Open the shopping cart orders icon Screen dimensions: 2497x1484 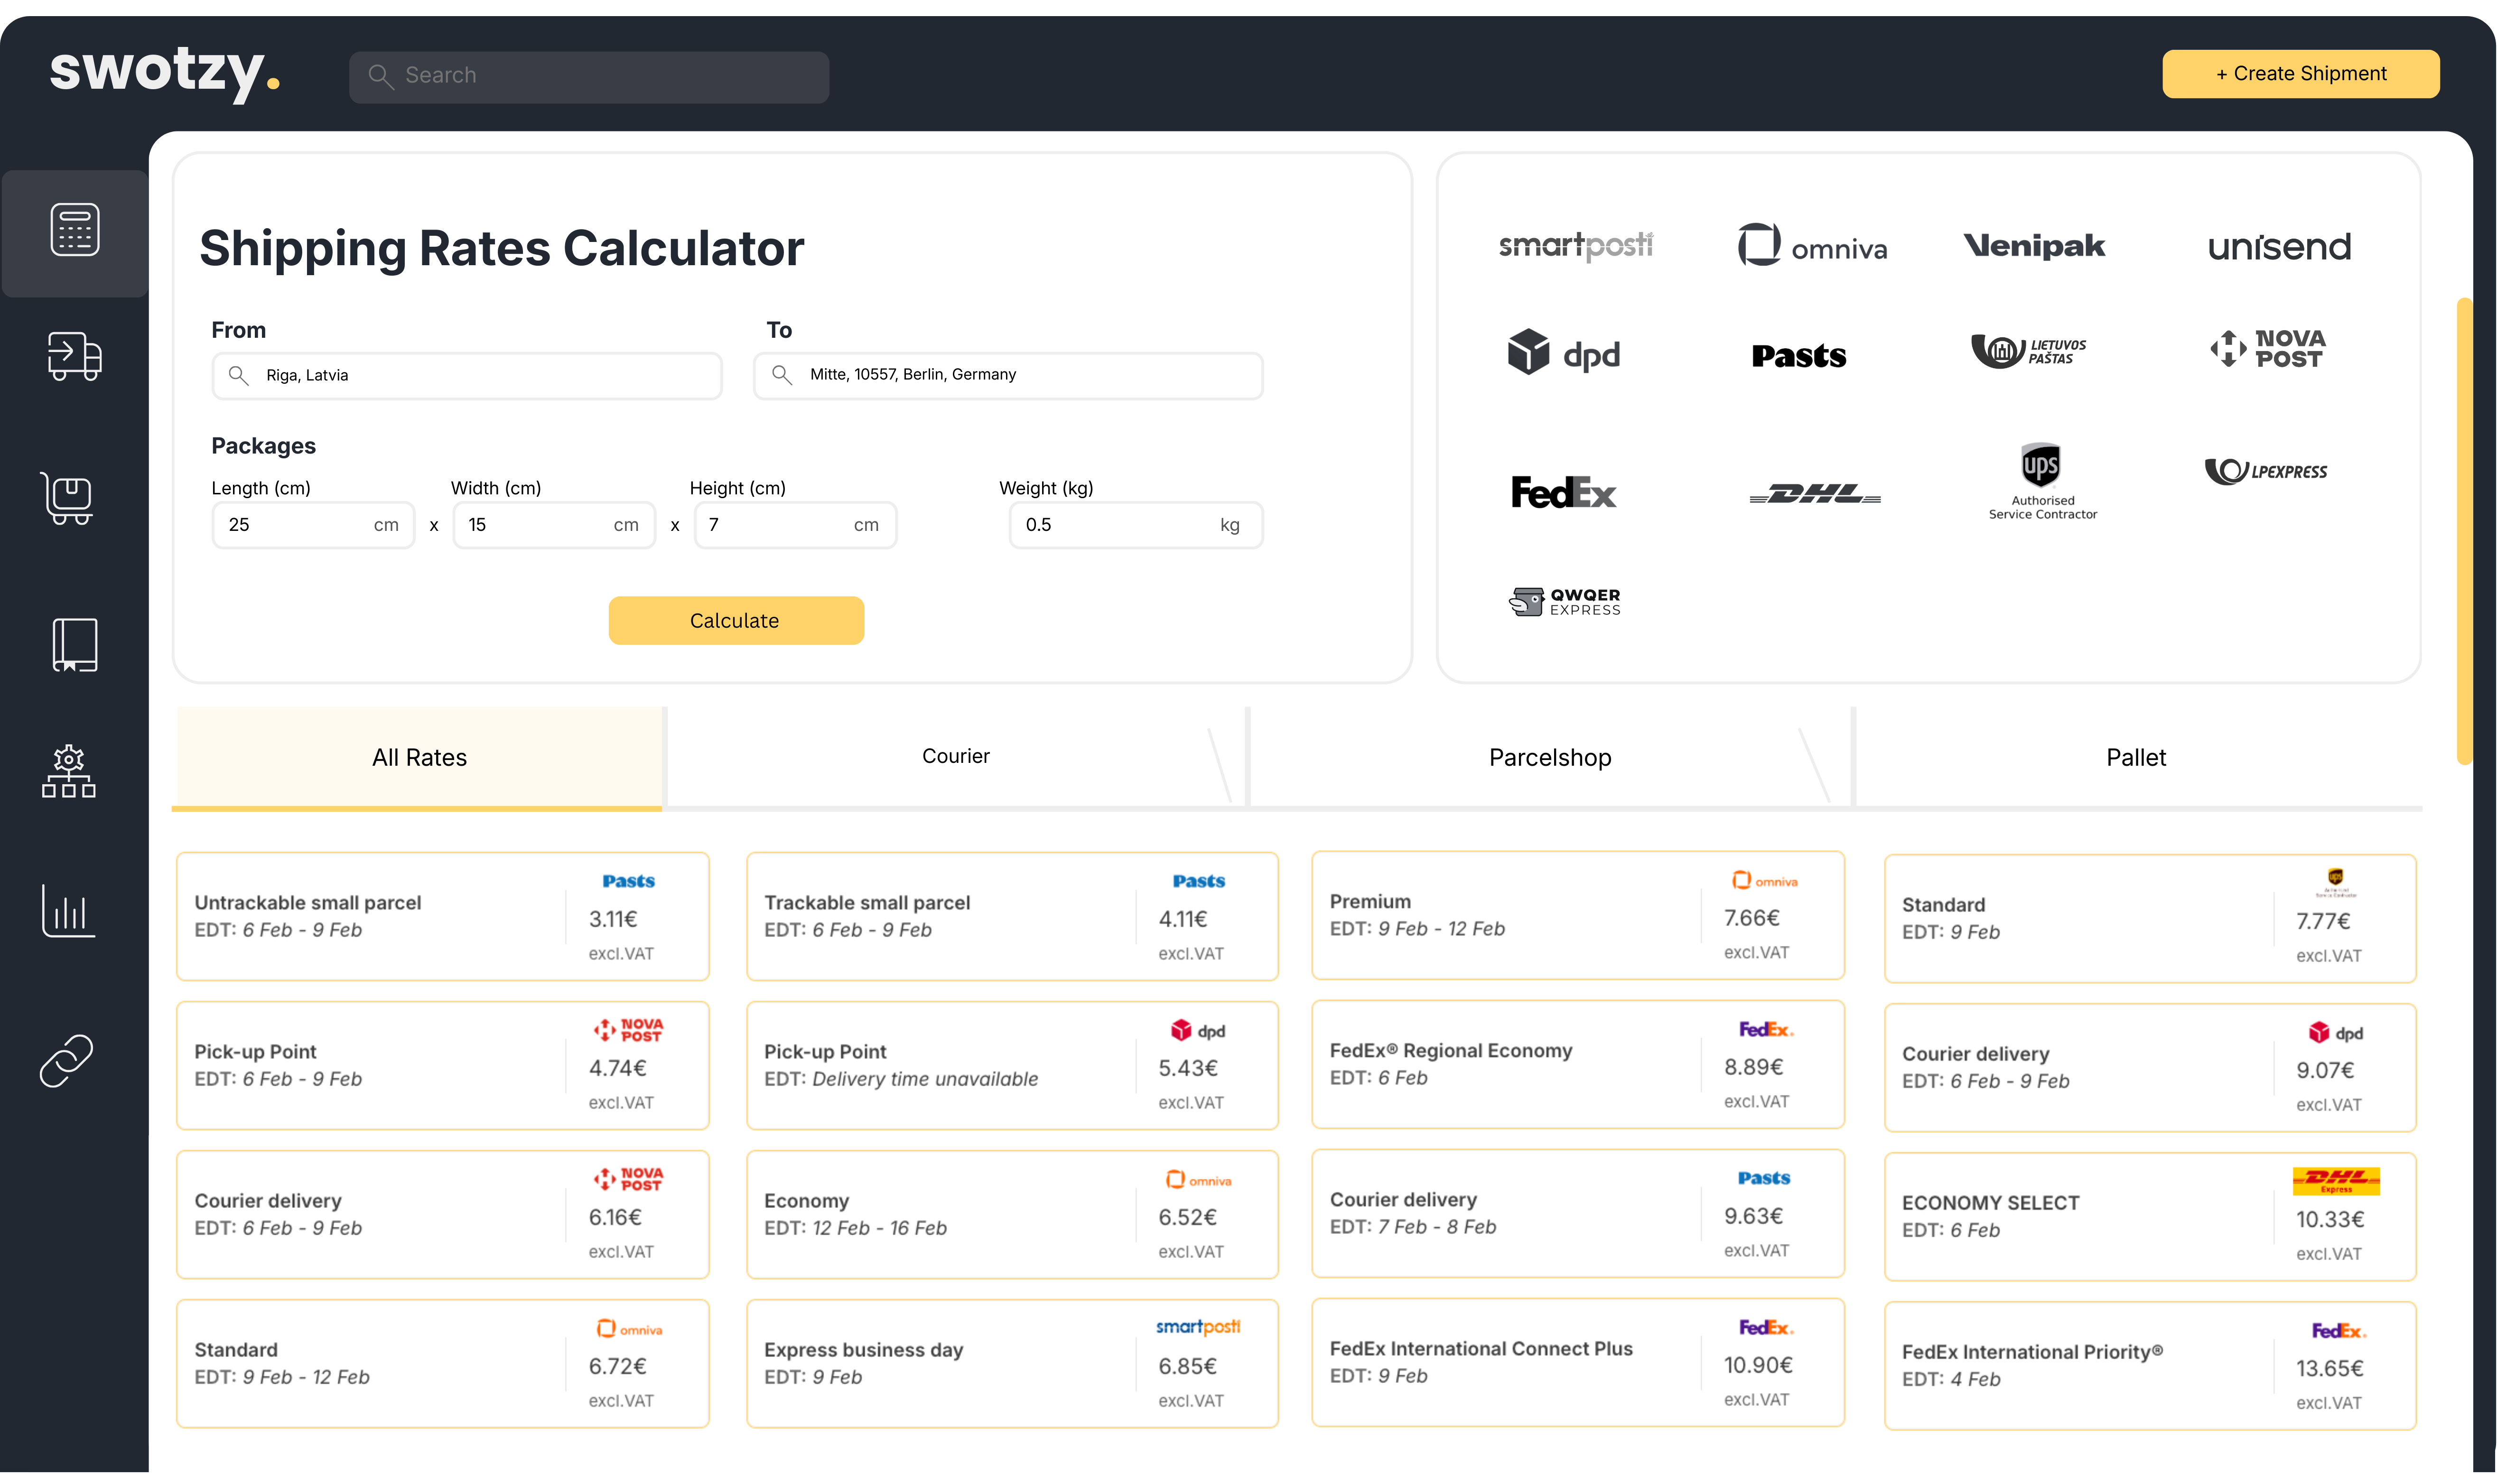pyautogui.click(x=69, y=498)
